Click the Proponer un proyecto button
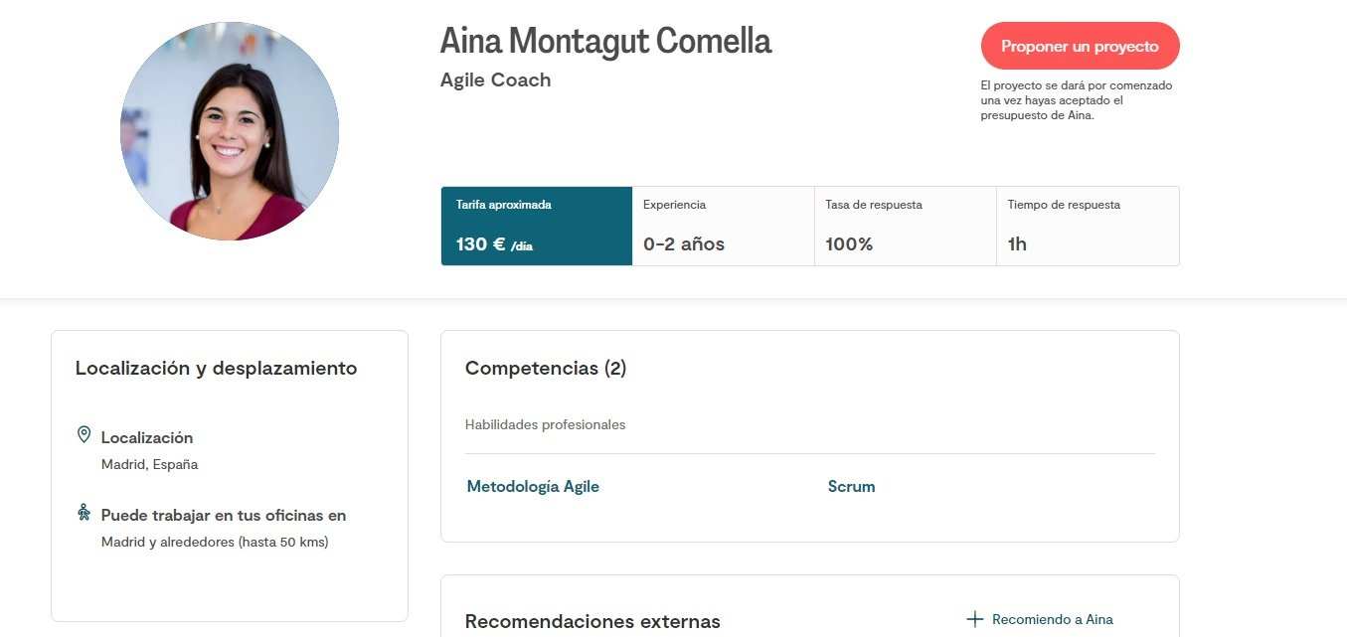 [1080, 46]
